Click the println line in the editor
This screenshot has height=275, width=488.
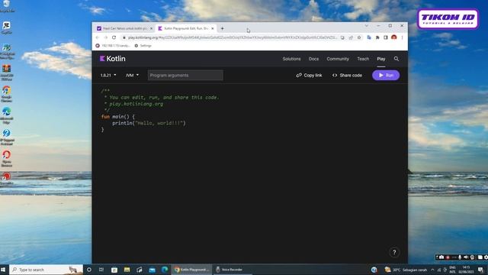click(149, 123)
